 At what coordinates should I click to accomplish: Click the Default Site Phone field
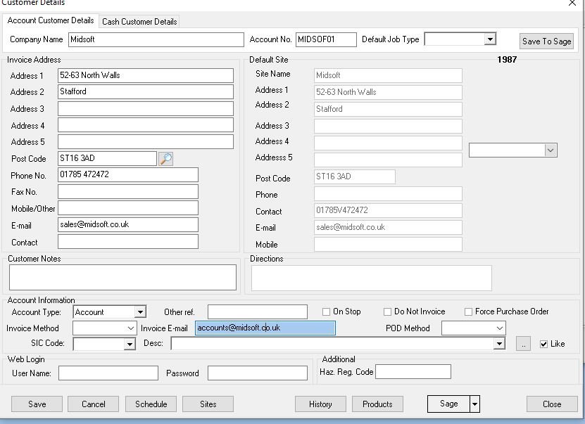point(388,194)
